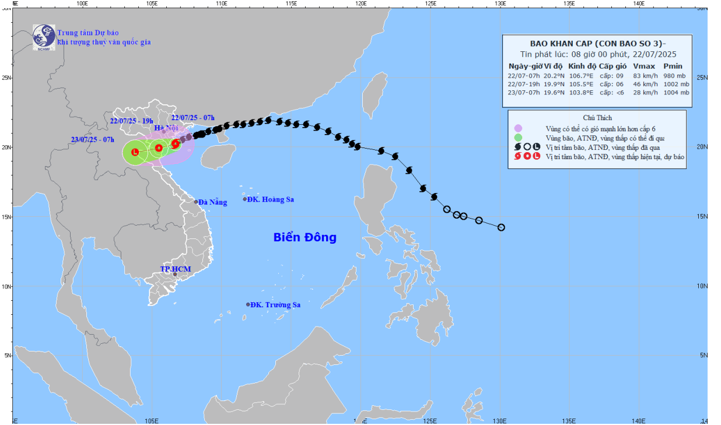Click the 'Biển Đông' sea label
Image resolution: width=721 pixels, height=425 pixels.
(x=305, y=238)
